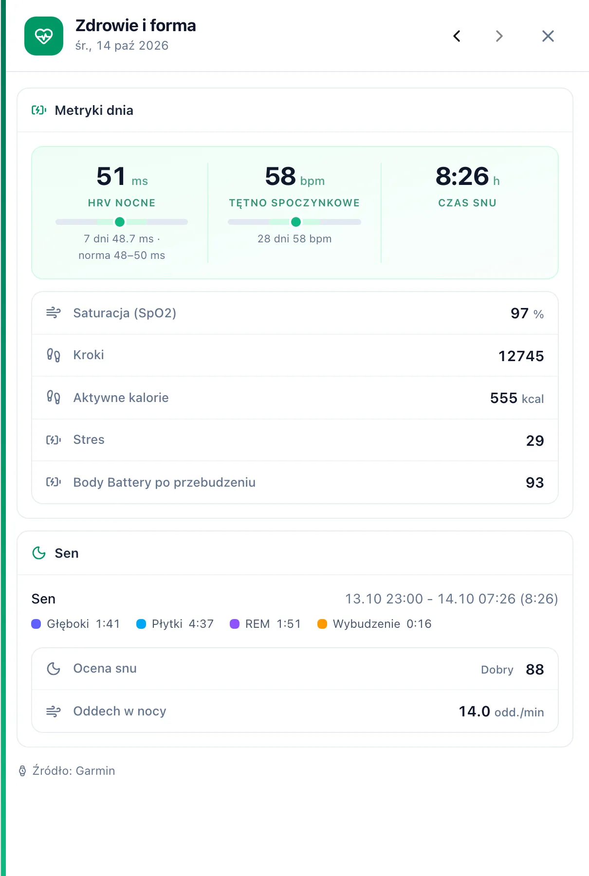Click the Zdrowie i forma title
Viewport: 589px width, 876px height.
[136, 25]
